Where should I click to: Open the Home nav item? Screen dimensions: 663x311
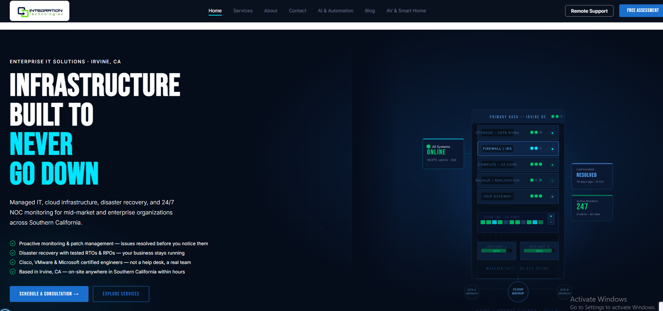[x=215, y=11]
